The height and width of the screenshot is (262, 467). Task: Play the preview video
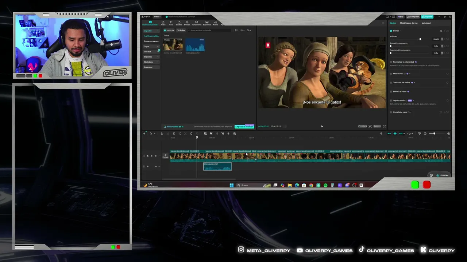[x=322, y=126]
